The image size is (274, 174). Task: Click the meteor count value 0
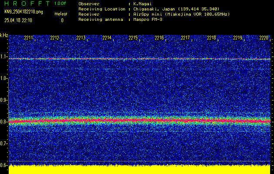(x=62, y=20)
